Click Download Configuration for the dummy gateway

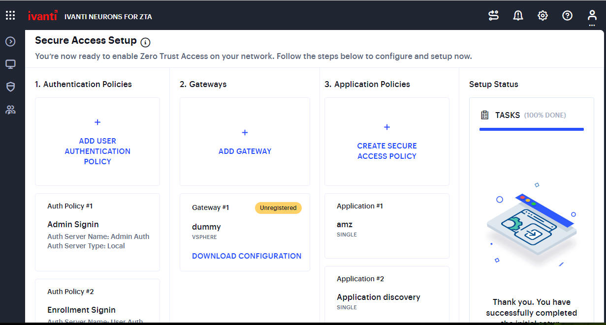(x=246, y=256)
